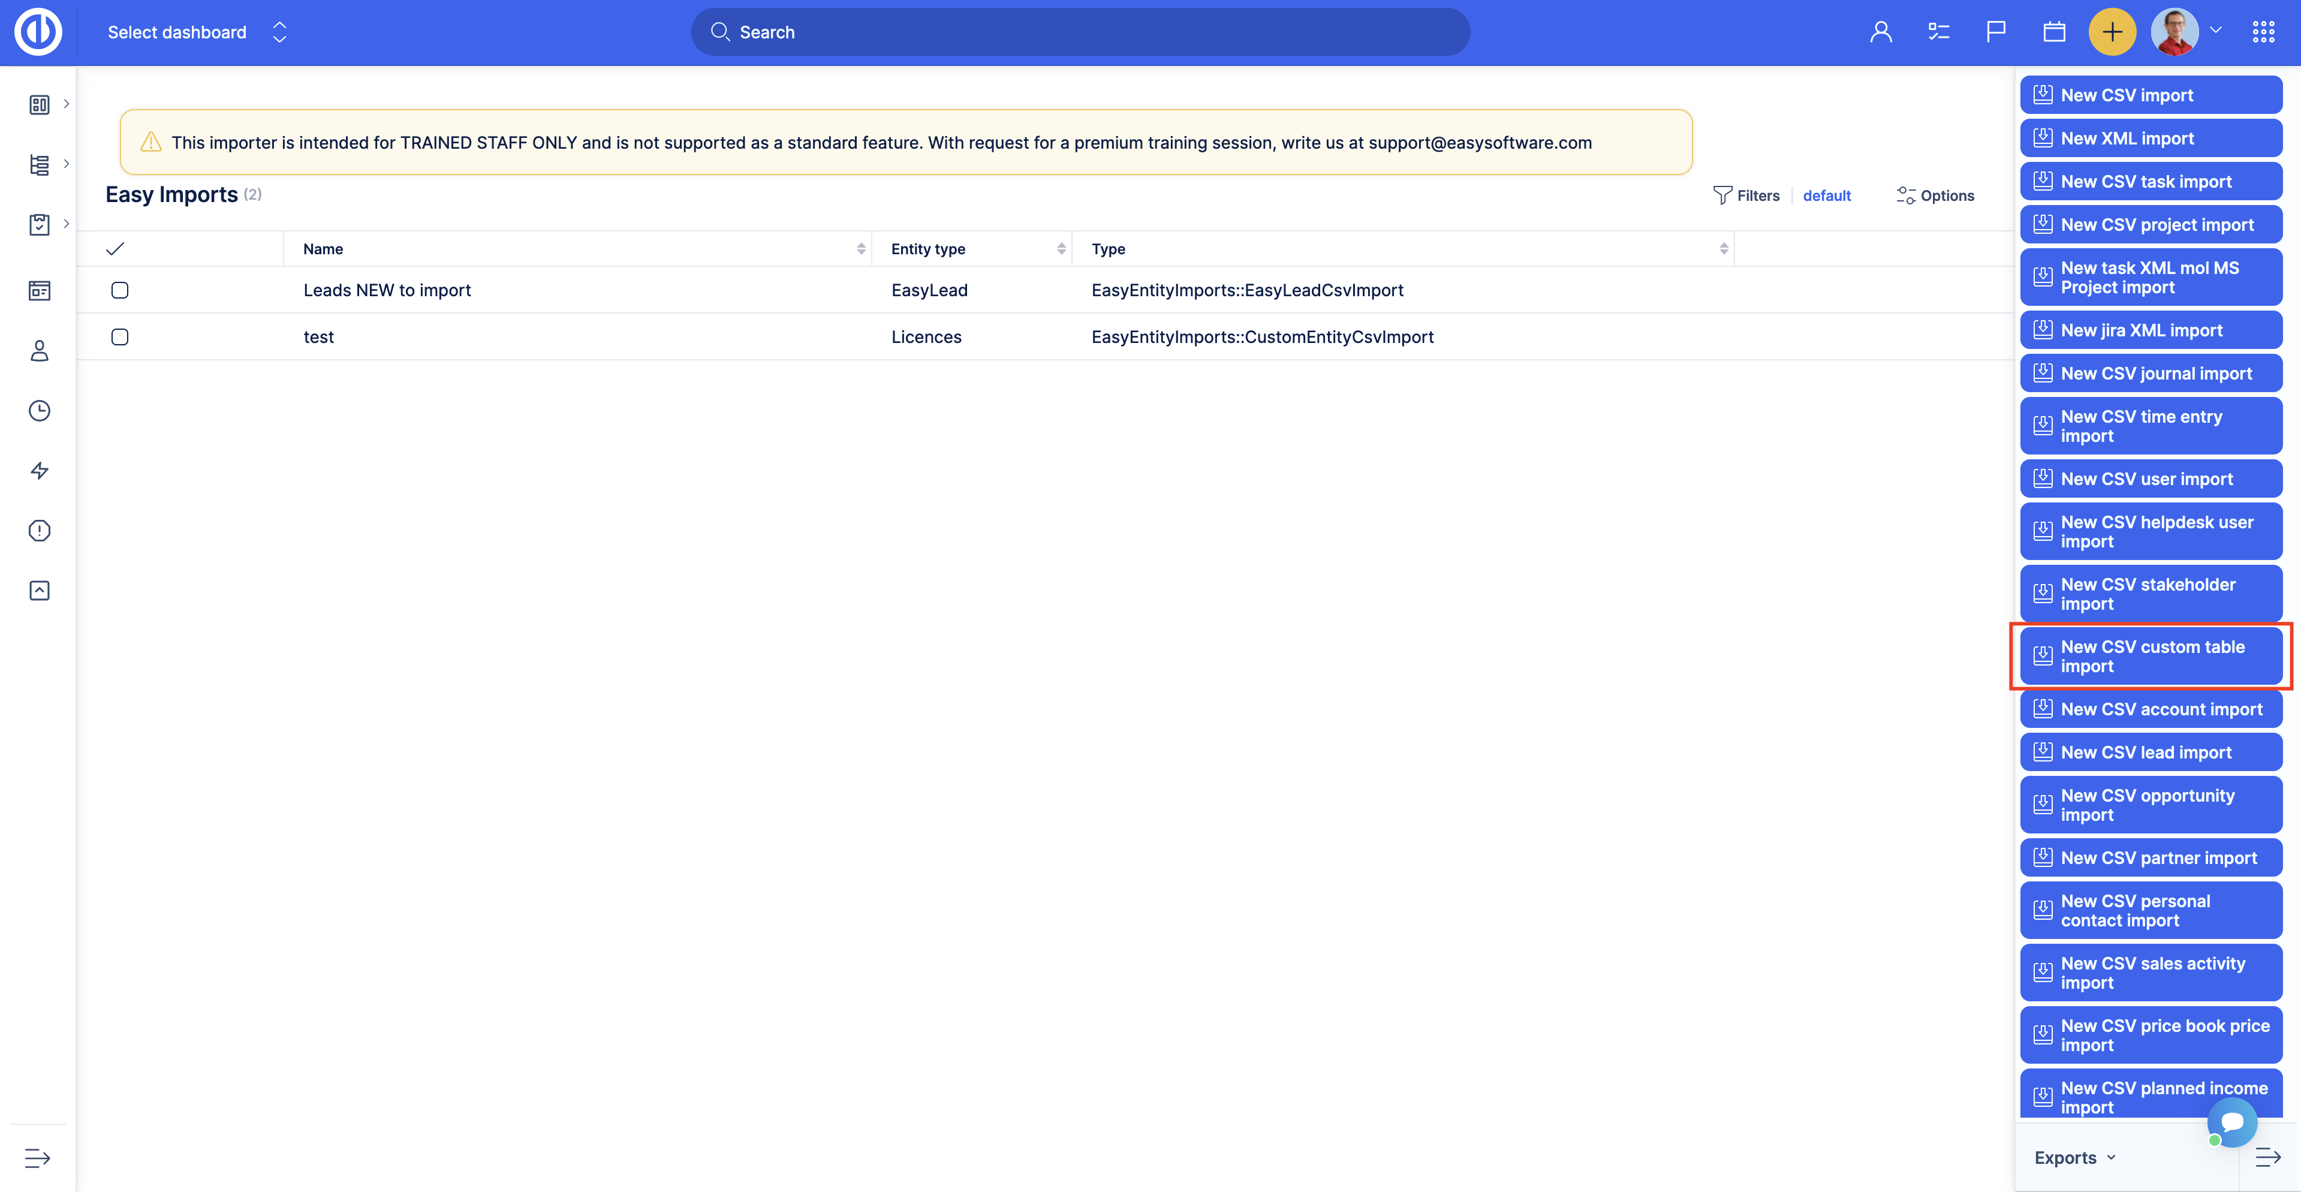The width and height of the screenshot is (2301, 1192).
Task: Click the user icon in top bar
Action: click(1880, 32)
